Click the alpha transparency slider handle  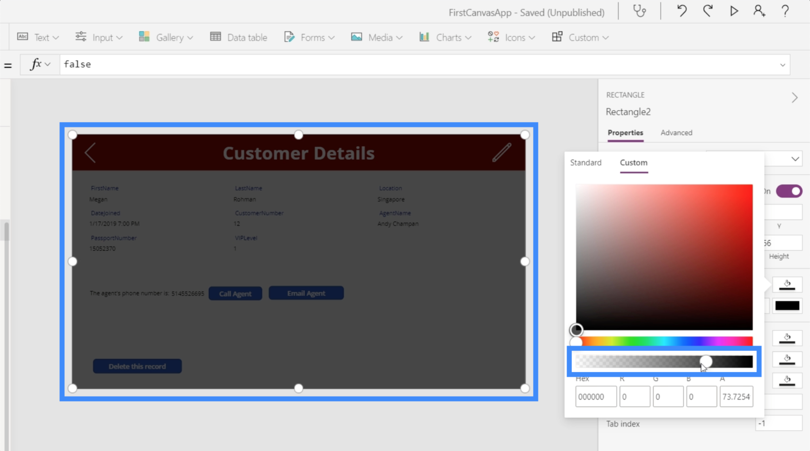(x=706, y=361)
